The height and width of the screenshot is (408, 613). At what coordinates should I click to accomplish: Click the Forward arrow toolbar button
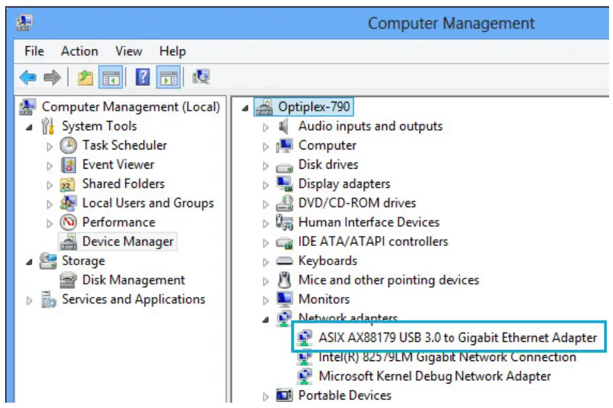click(52, 78)
